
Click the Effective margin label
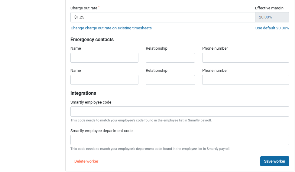(269, 8)
